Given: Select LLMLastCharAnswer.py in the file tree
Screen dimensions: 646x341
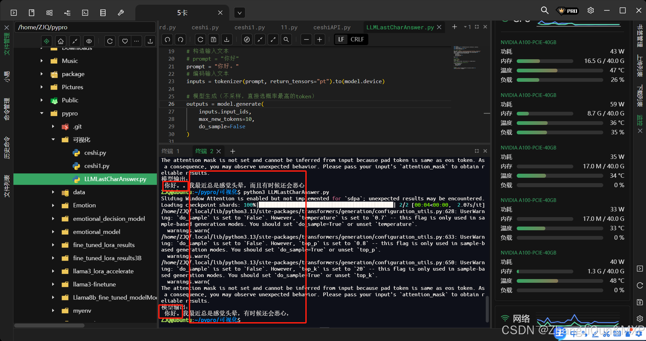Looking at the screenshot, I should tap(86, 179).
